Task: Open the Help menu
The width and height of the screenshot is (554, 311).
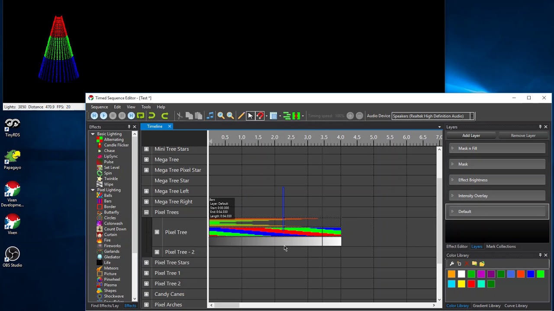Action: click(x=161, y=107)
